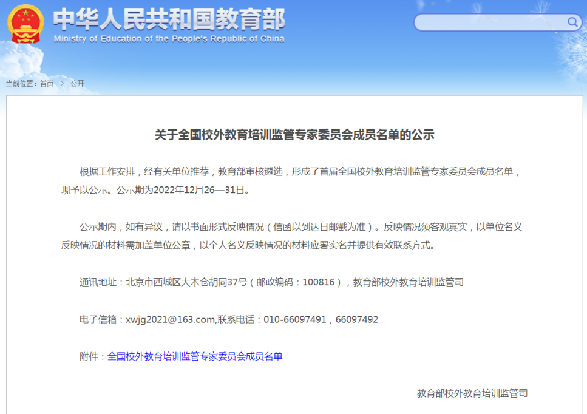587x414 pixels.
Task: Click the phone number 010-66097491
Action: tap(294, 319)
